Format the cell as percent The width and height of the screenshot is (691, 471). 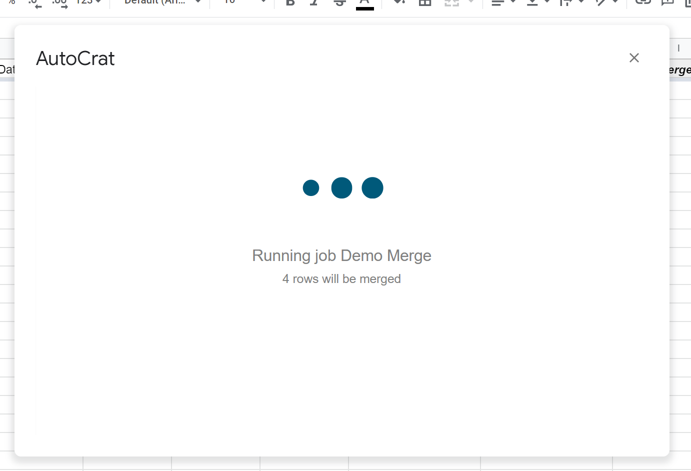coord(12,2)
